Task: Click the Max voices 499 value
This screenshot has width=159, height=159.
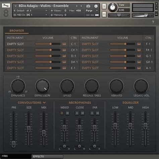Action: (x=78, y=11)
